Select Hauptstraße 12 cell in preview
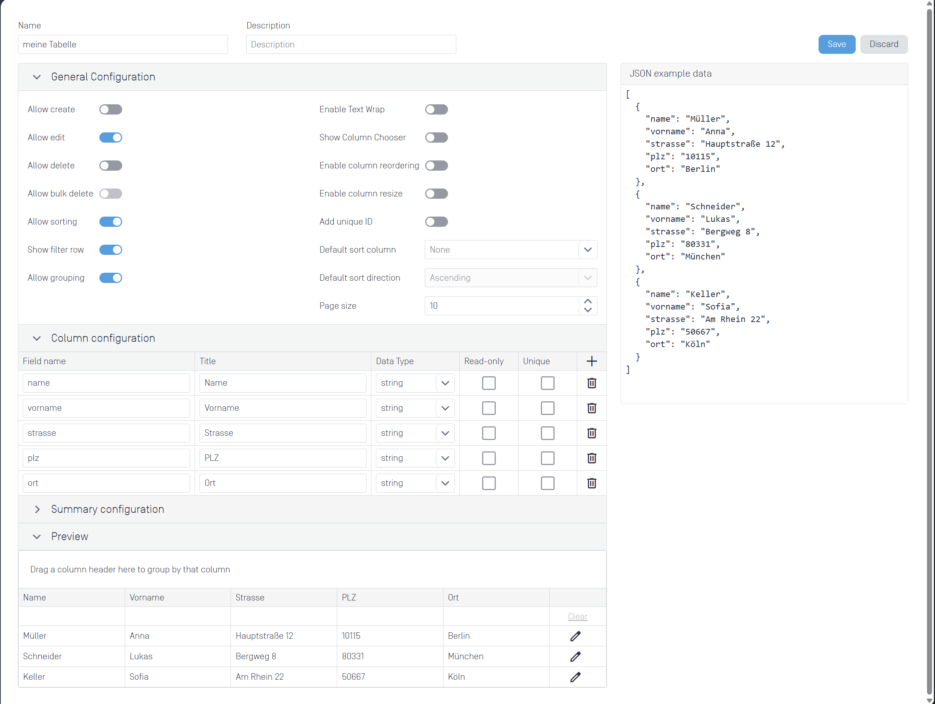The height and width of the screenshot is (704, 935). 284,636
